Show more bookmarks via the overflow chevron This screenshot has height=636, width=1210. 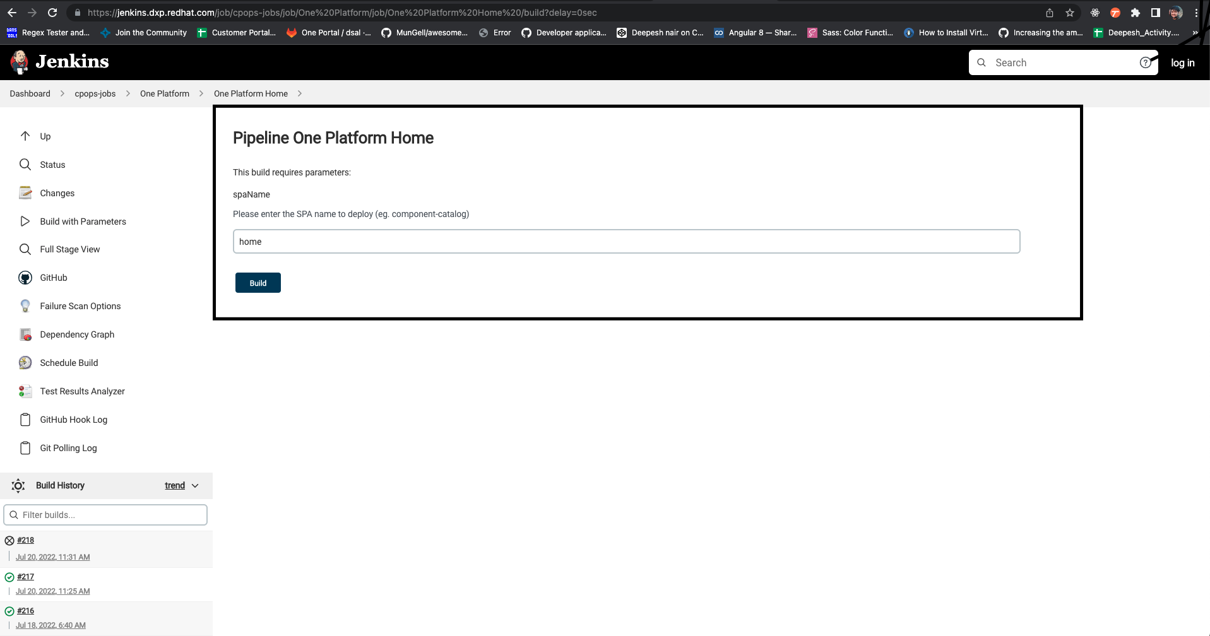point(1195,33)
